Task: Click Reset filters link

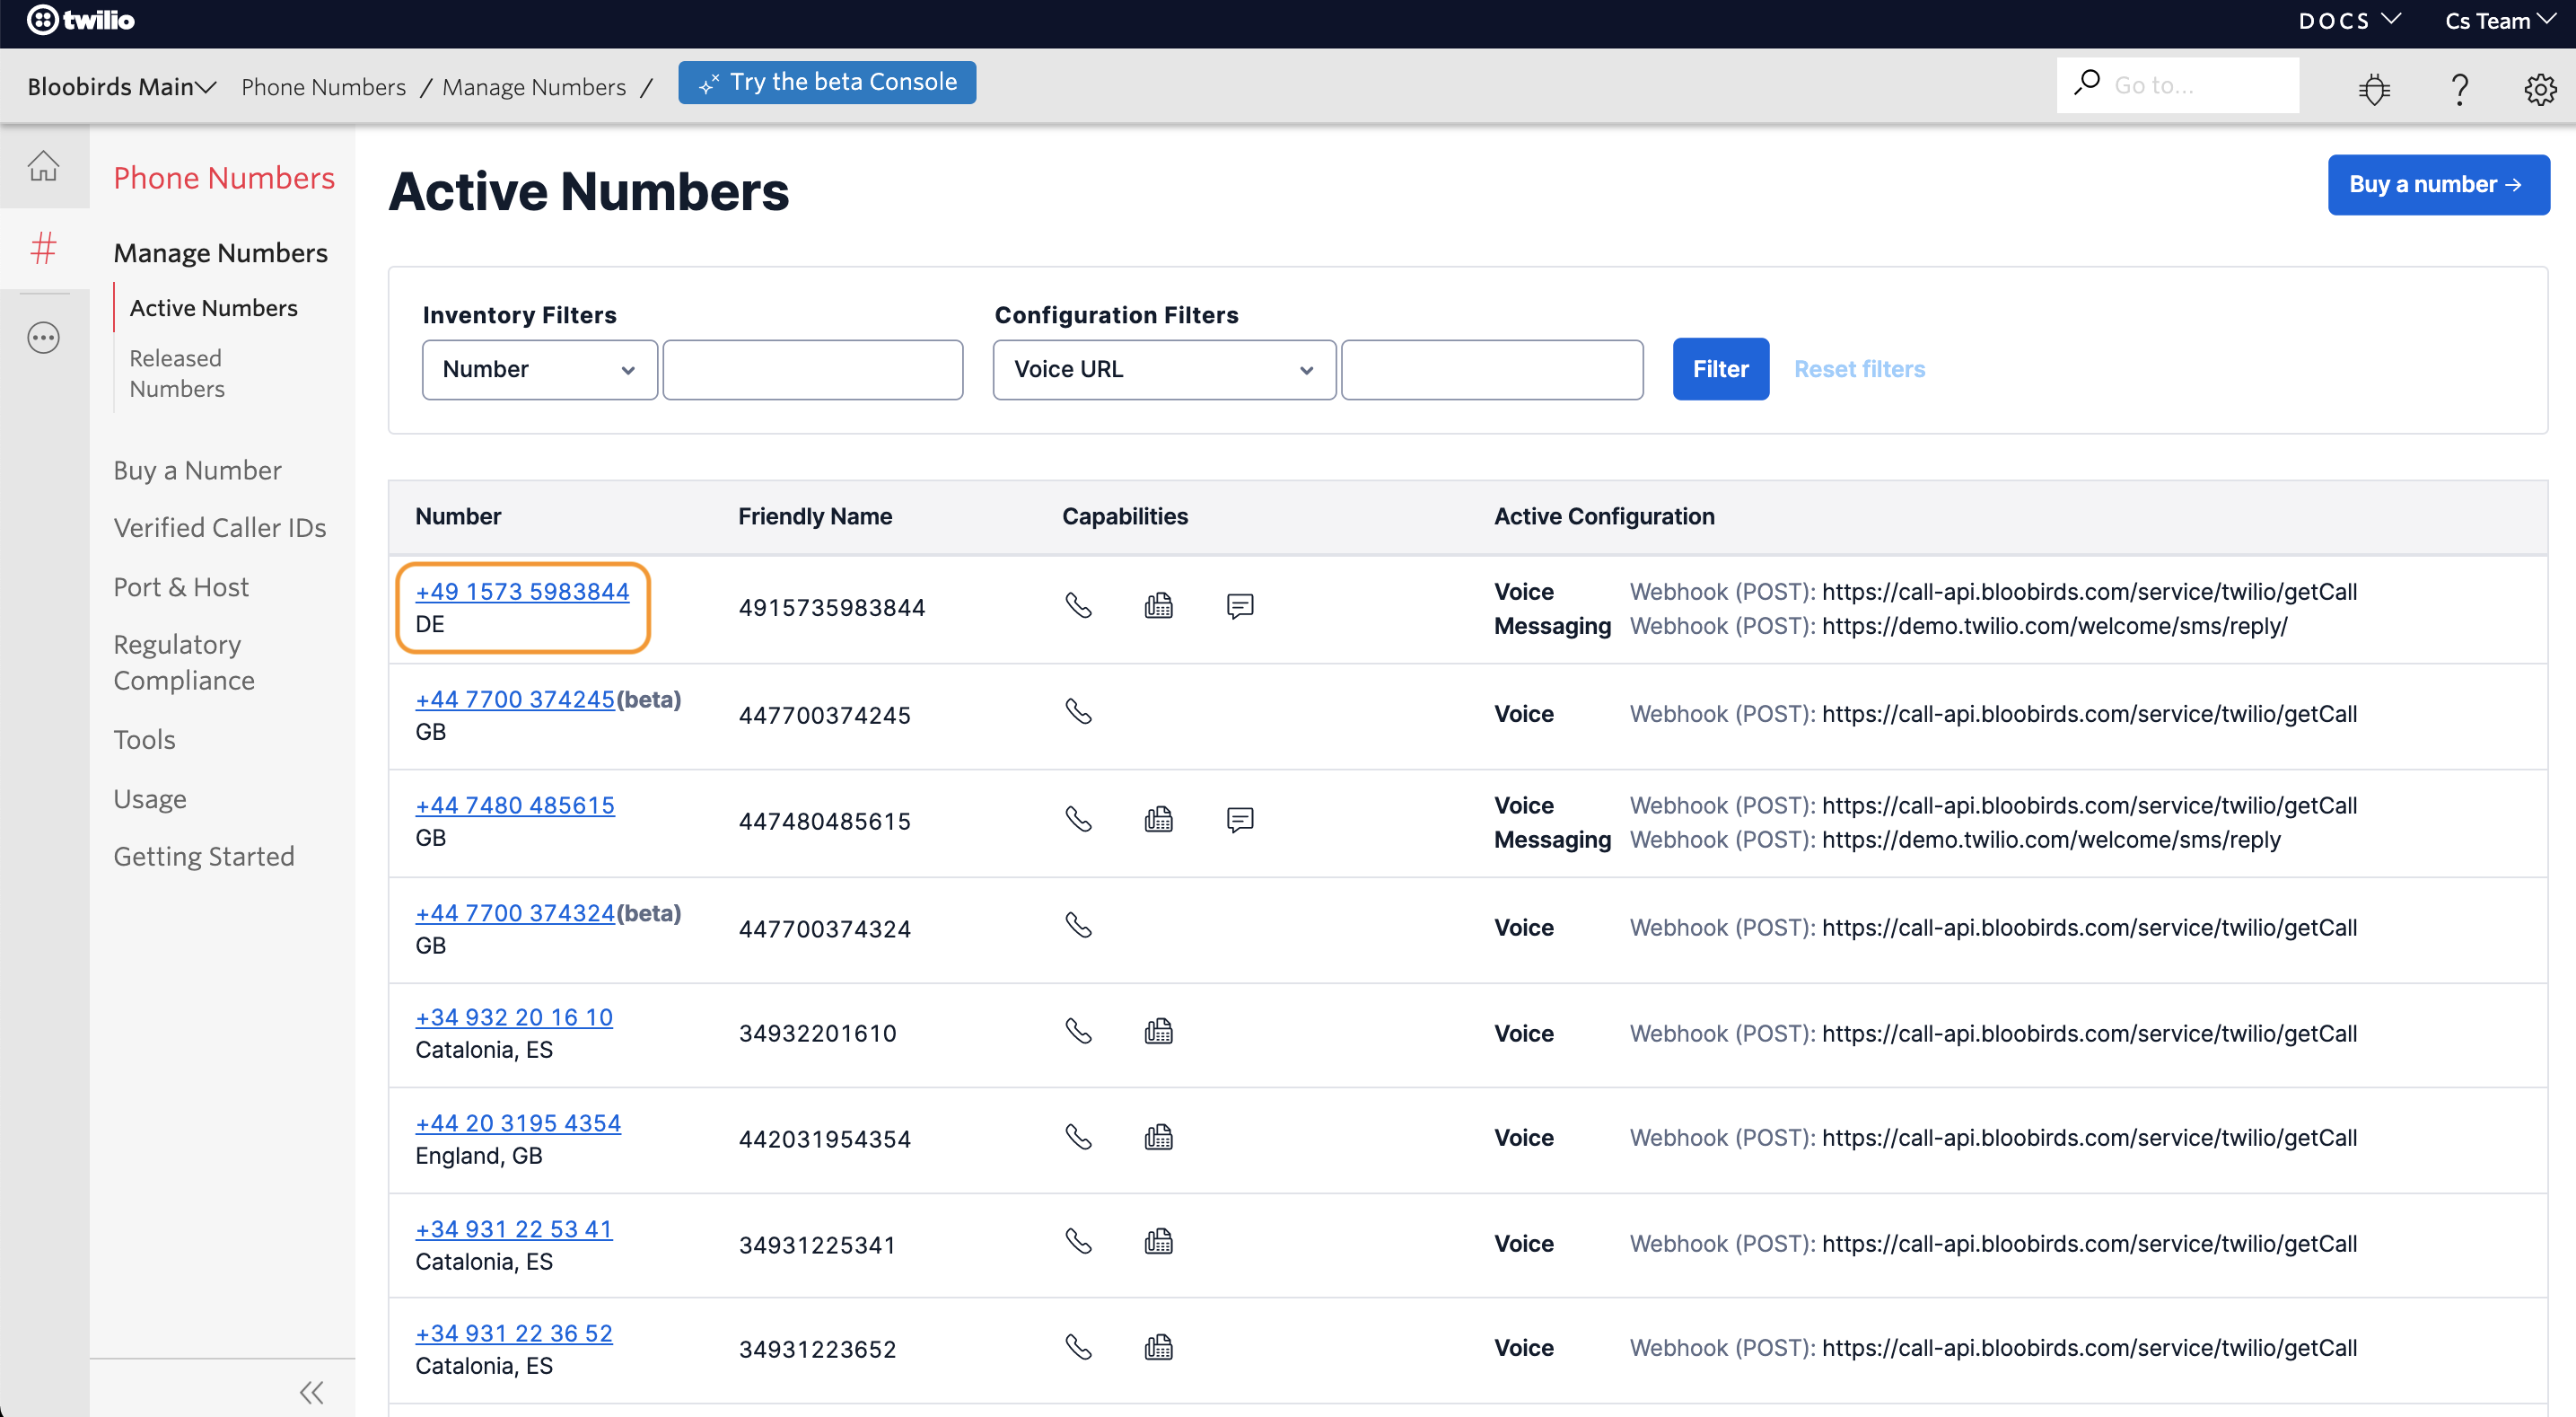Action: coord(1858,369)
